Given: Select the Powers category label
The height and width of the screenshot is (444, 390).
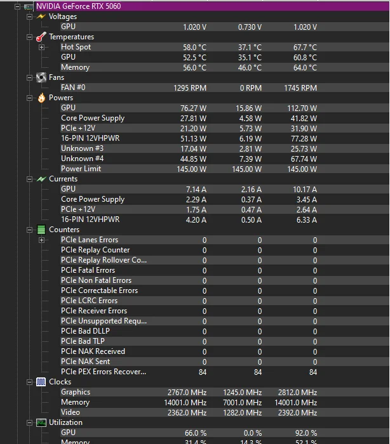Looking at the screenshot, I should click(x=61, y=98).
